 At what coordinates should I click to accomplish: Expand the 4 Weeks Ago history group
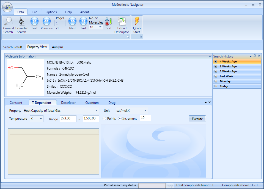coord(216,62)
